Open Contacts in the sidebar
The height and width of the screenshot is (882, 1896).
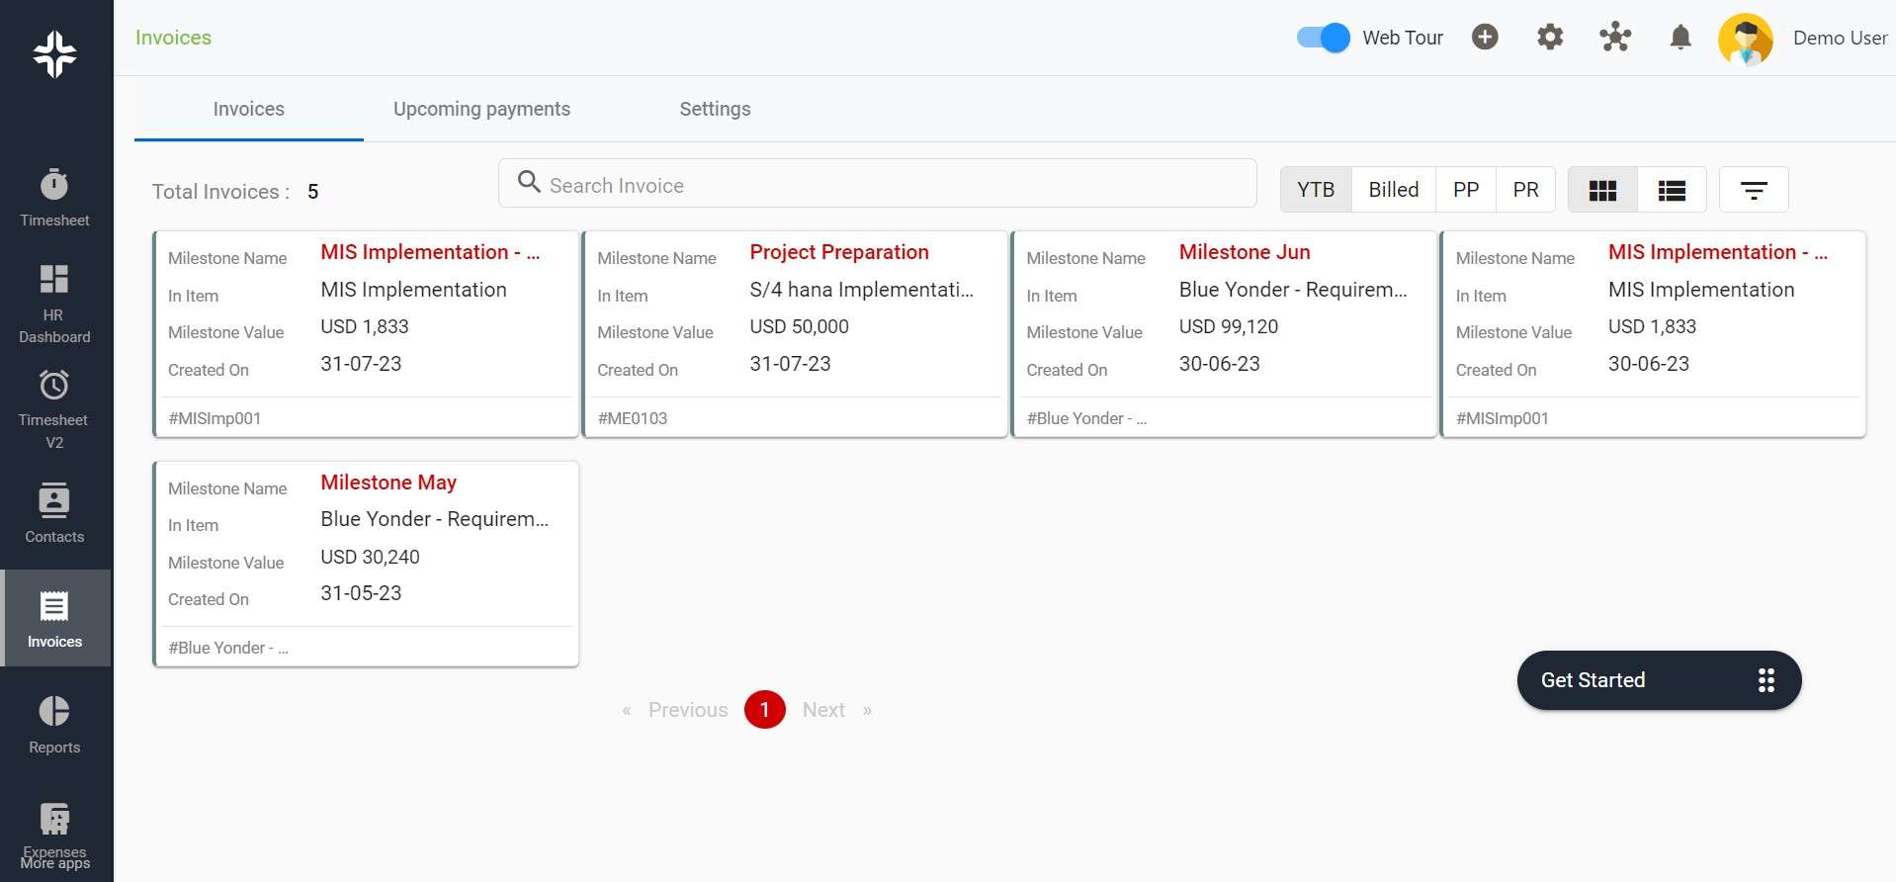(x=54, y=513)
